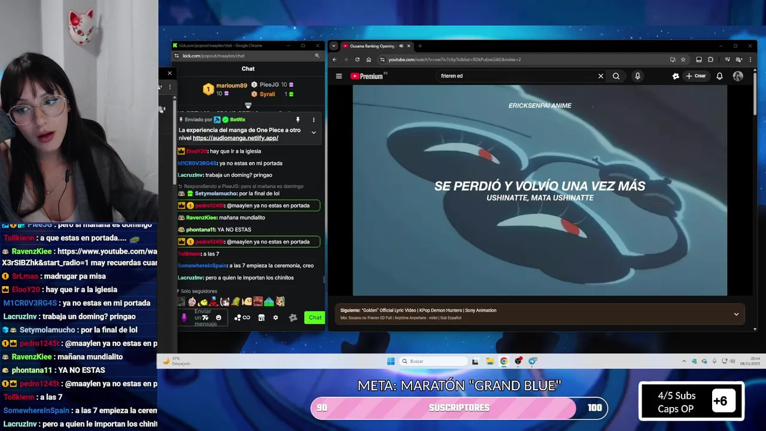Screen dimensions: 766x431
Task: Click the YouTube video player
Action: pyautogui.click(x=540, y=190)
